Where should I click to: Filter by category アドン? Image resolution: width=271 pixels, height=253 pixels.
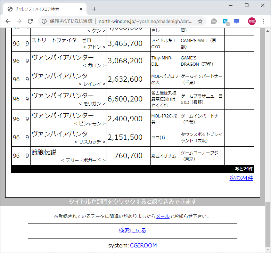click(94, 47)
